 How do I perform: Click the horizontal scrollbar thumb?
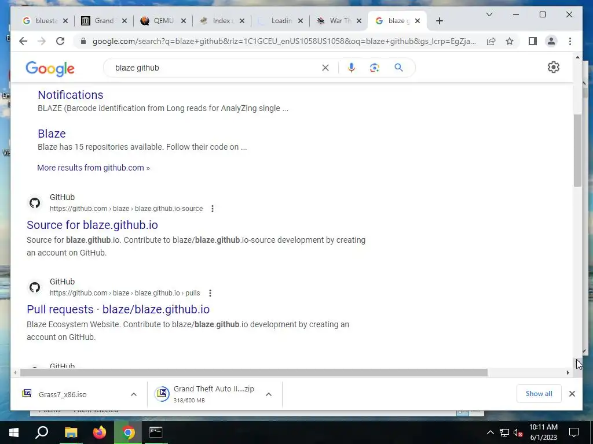[x=254, y=373]
